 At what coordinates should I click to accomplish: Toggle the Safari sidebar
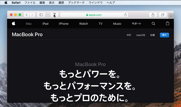[x=41, y=15]
